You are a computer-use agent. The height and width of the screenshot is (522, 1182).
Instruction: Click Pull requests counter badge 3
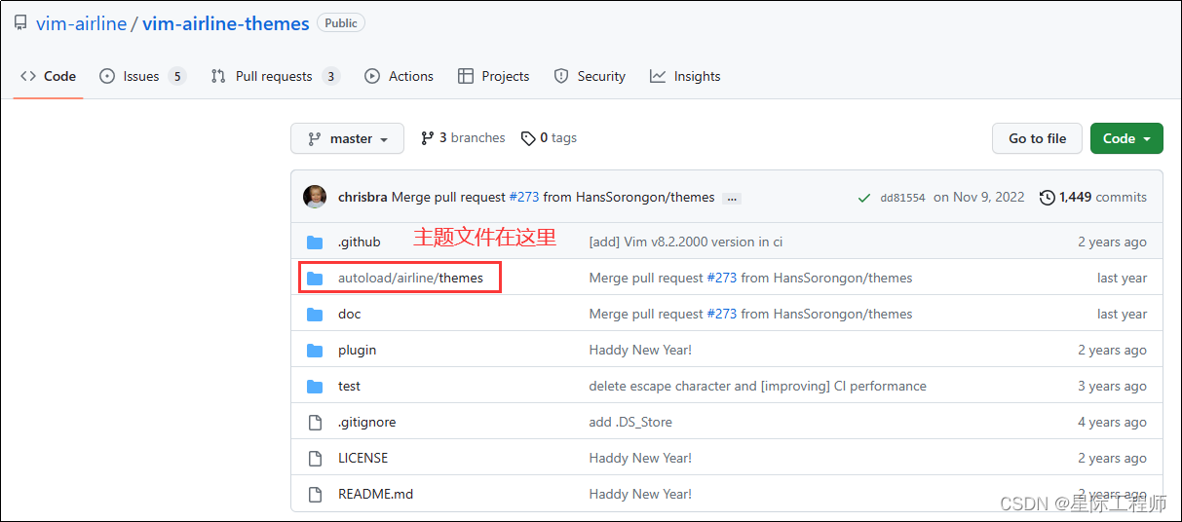[330, 76]
